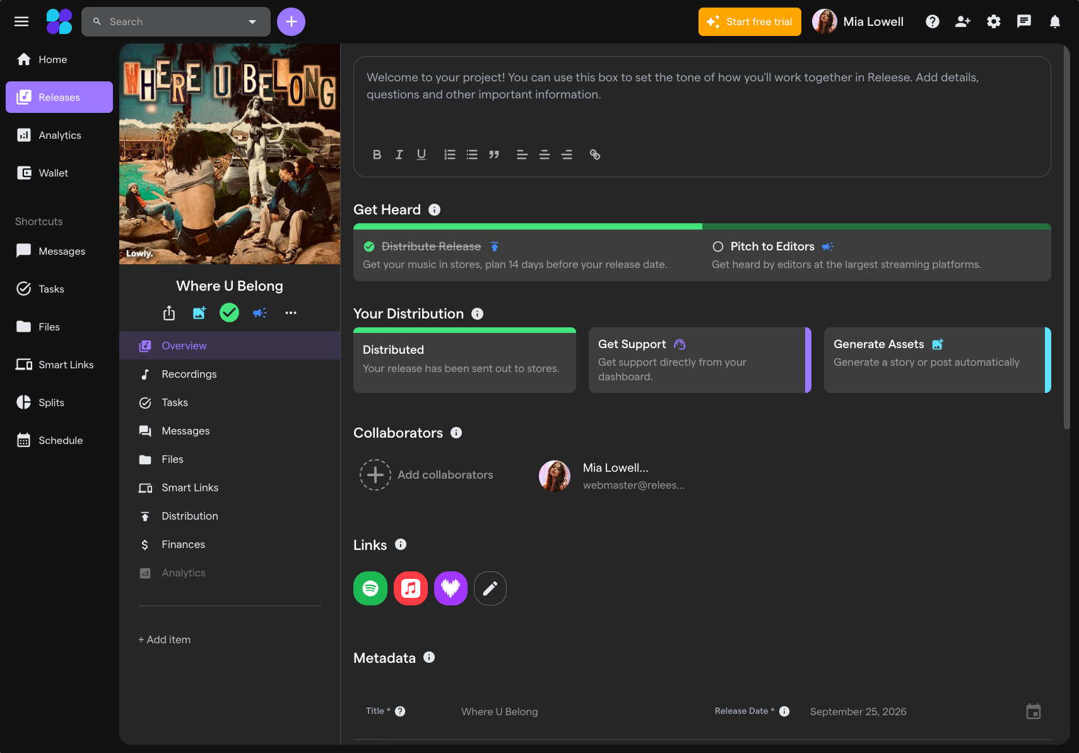
Task: Click the Releese logo
Action: [59, 21]
